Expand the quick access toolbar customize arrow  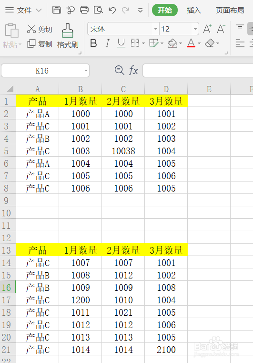tap(140, 11)
